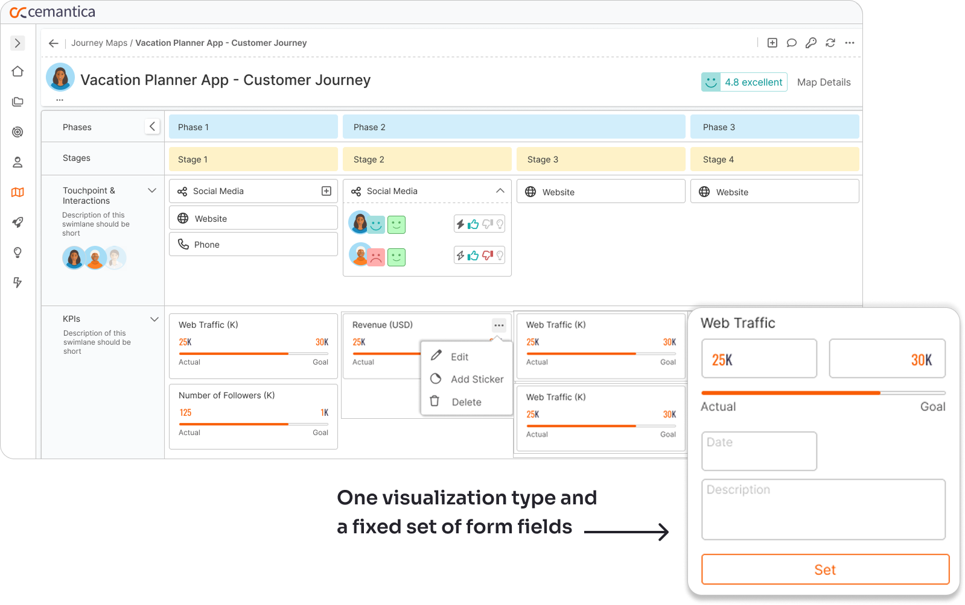Screen dimensions: 965x605
Task: Toggle thumbs down on first persona row
Action: pos(487,224)
